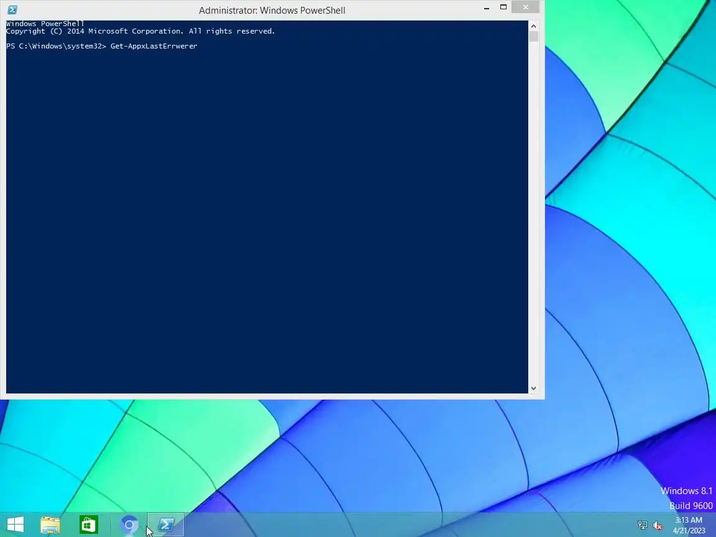Image resolution: width=716 pixels, height=537 pixels.
Task: Click the Administrator: Windows PowerShell title text
Action: click(x=272, y=10)
